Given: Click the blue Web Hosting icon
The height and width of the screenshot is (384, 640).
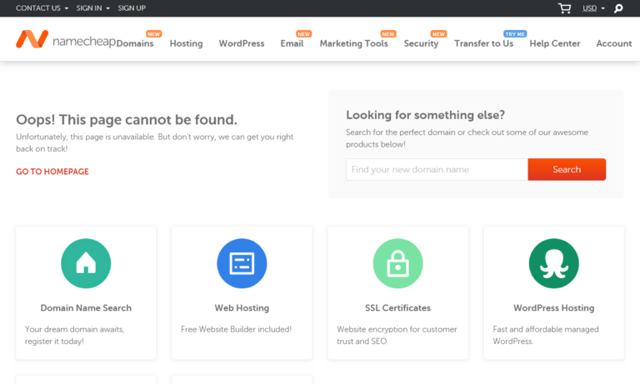Looking at the screenshot, I should click(242, 263).
